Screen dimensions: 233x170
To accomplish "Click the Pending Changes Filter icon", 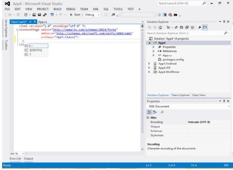I will [168, 27].
